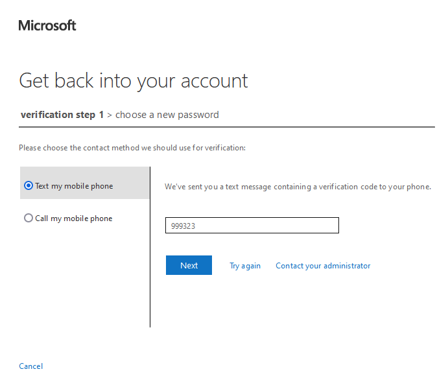Click the Text my mobile phone label text
Viewport: 448px width, 389px height.
click(x=74, y=186)
